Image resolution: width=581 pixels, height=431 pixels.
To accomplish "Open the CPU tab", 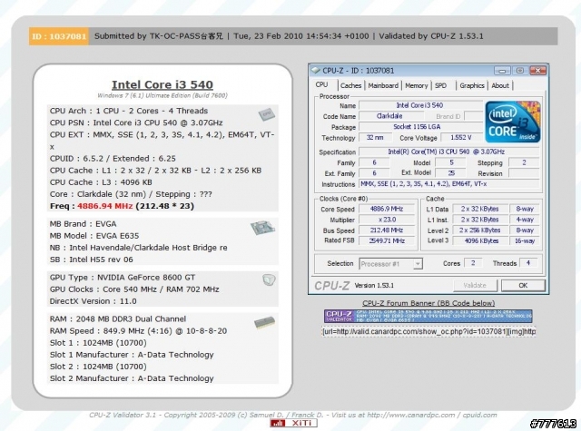I will (321, 84).
